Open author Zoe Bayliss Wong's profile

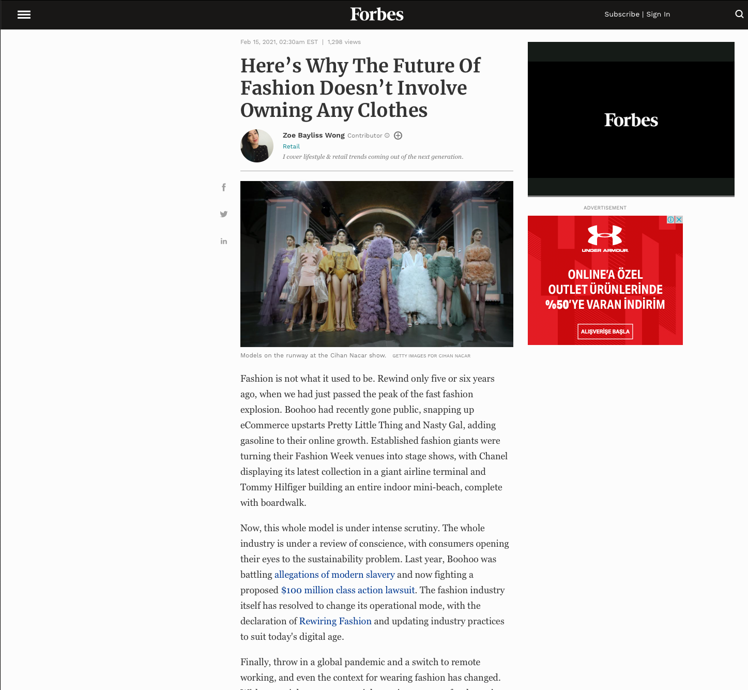coord(314,135)
